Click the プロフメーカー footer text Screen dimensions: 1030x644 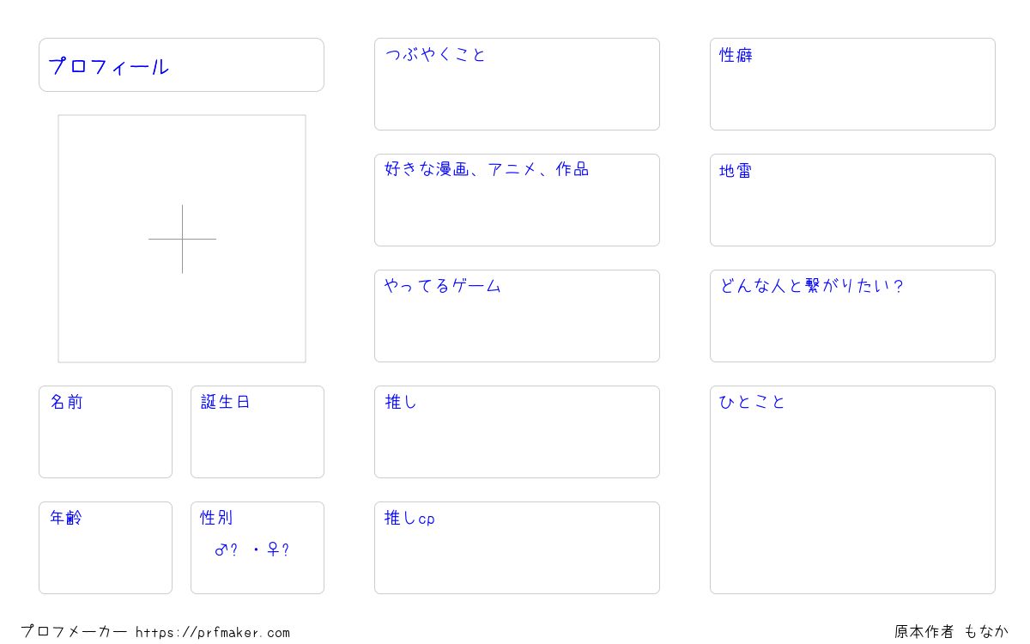tap(75, 632)
